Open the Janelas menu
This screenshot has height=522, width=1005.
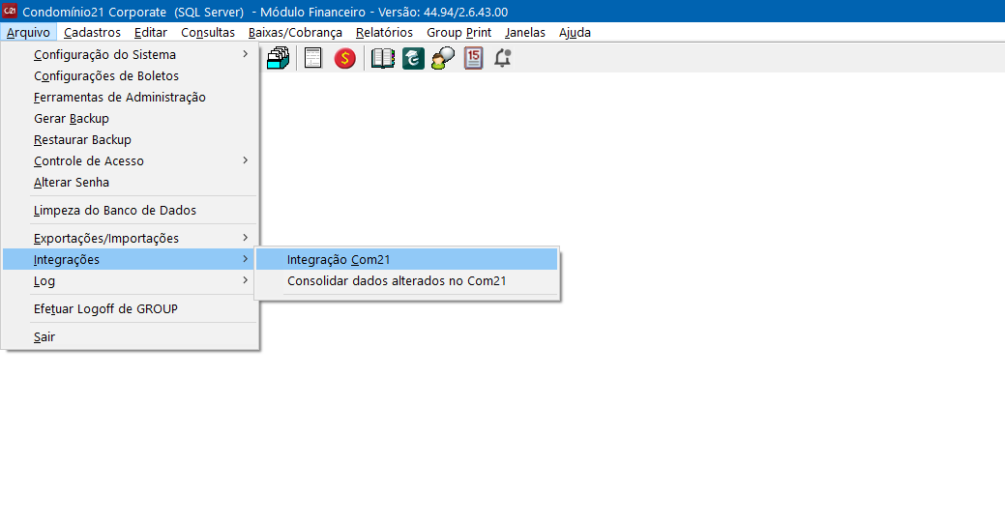525,32
